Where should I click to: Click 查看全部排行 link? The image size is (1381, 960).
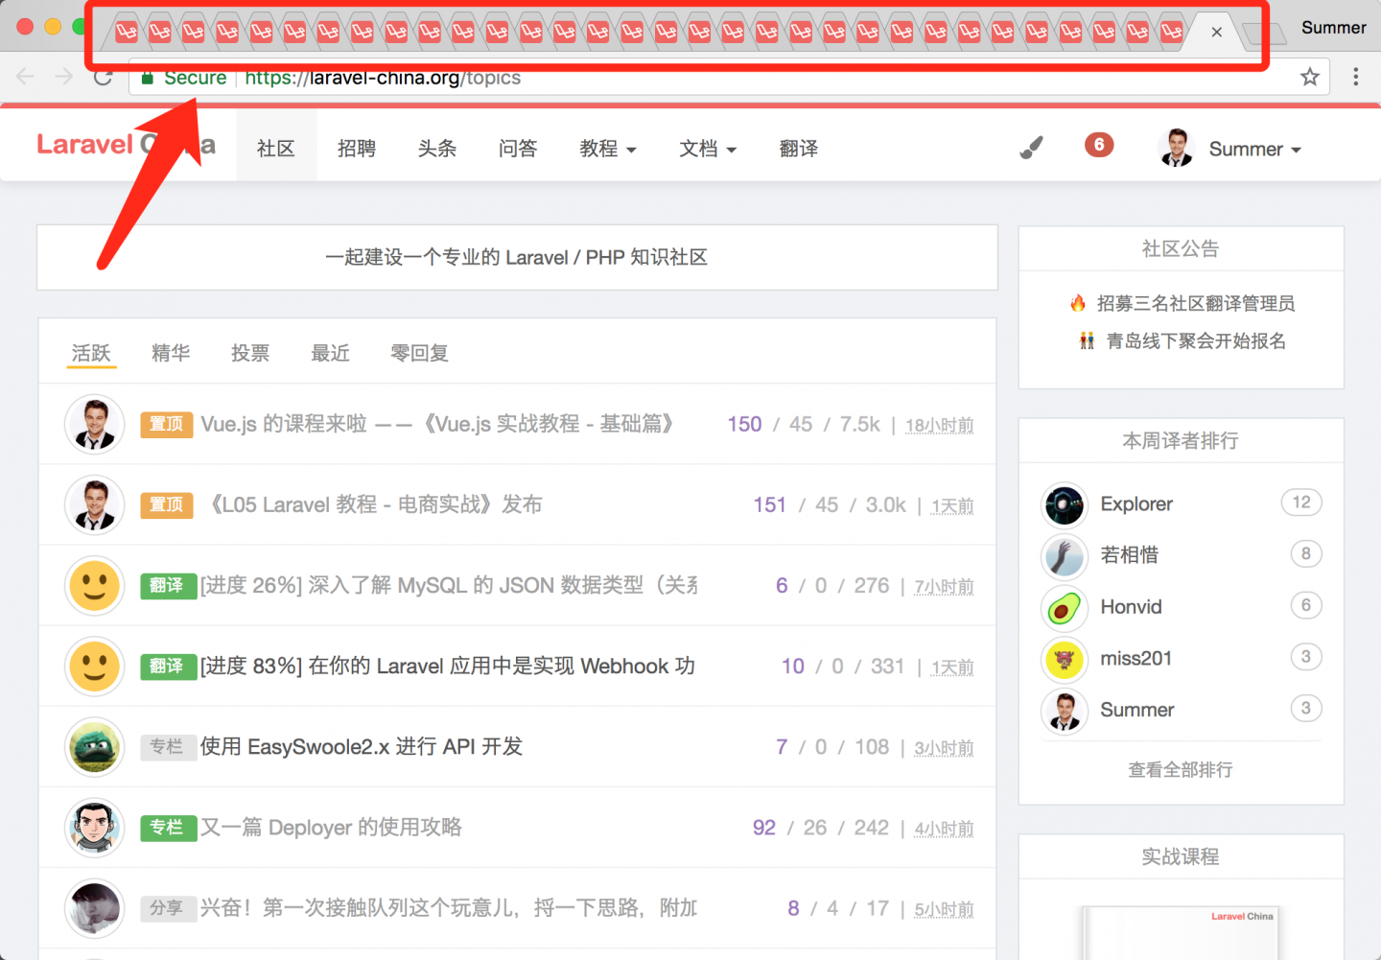point(1181,769)
